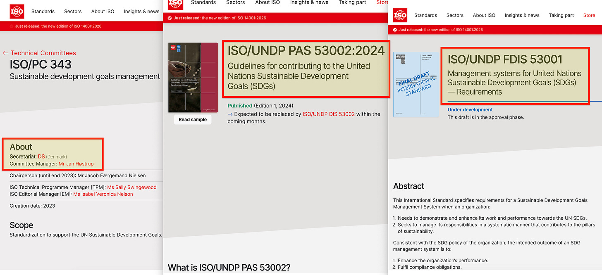Open Mr Jan Høstrup contact link
Viewport: 602px width, 275px height.
[x=76, y=164]
